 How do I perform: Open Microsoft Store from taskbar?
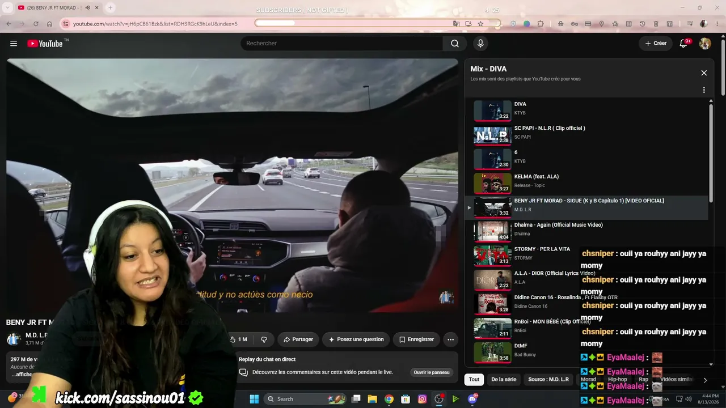pos(406,399)
